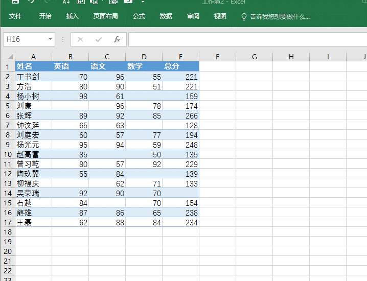The image size is (367, 281).
Task: Select the cell containing 曾习乾
Action: [33, 164]
